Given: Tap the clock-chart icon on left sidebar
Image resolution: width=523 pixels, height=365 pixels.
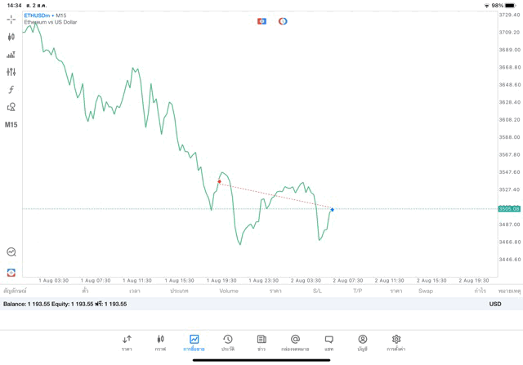Looking at the screenshot, I should tap(11, 252).
